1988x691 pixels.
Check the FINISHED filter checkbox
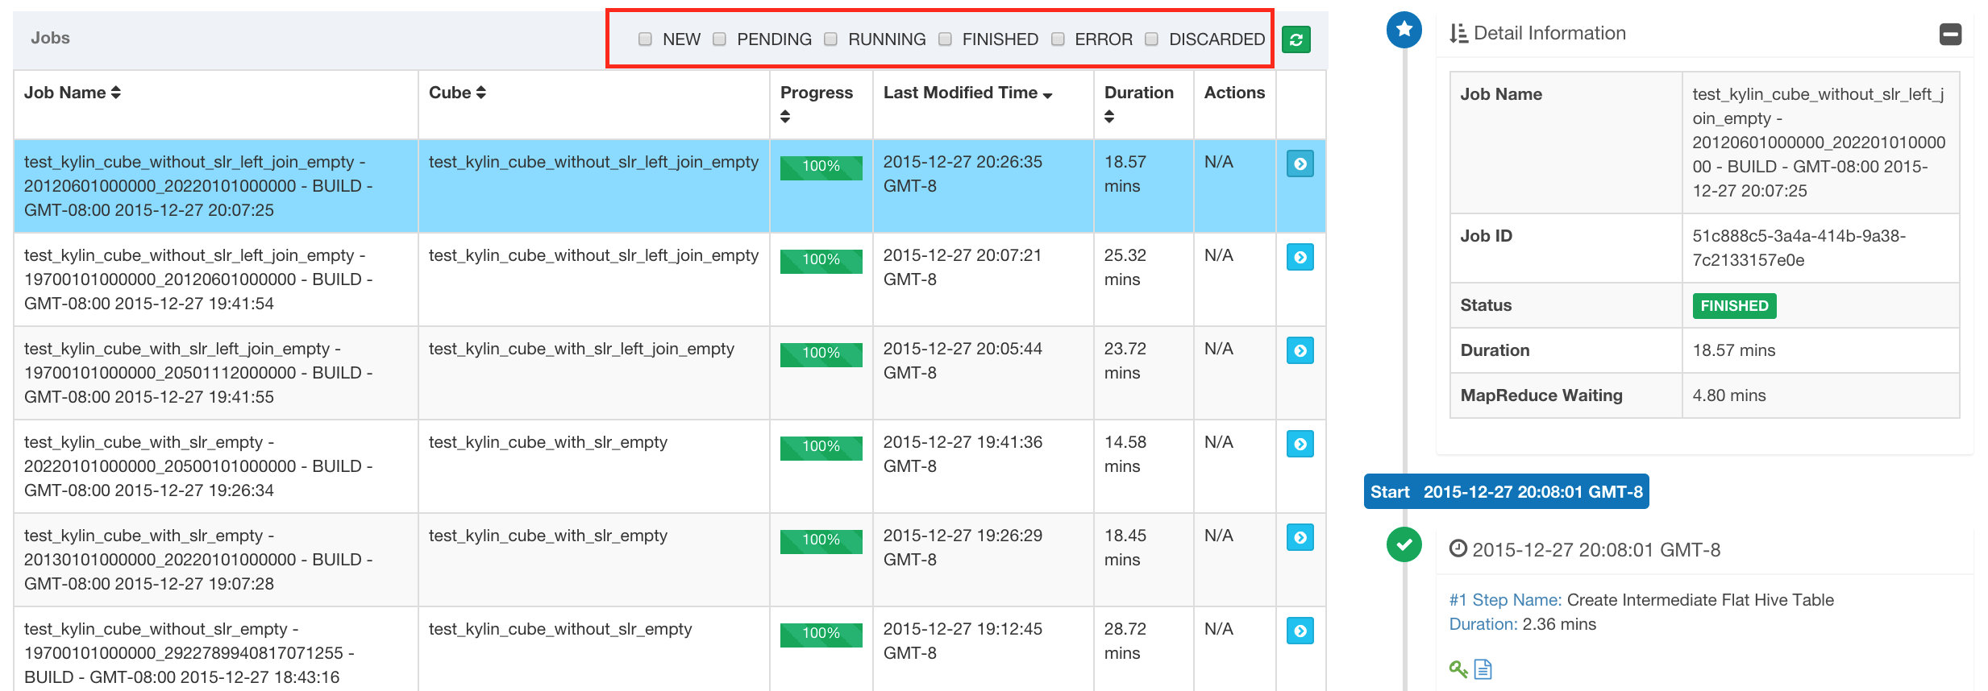click(945, 39)
